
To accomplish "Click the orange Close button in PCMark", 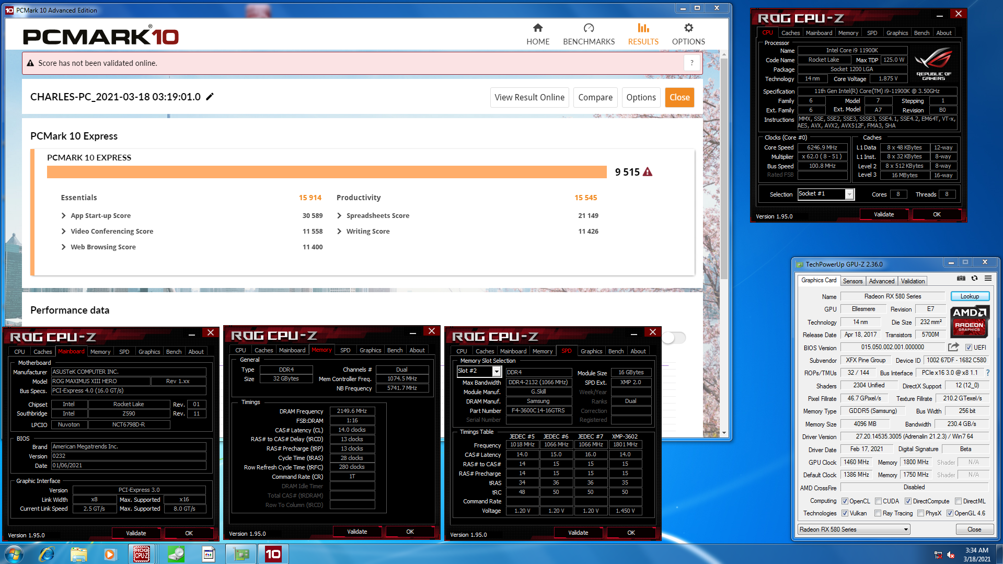I will coord(679,97).
